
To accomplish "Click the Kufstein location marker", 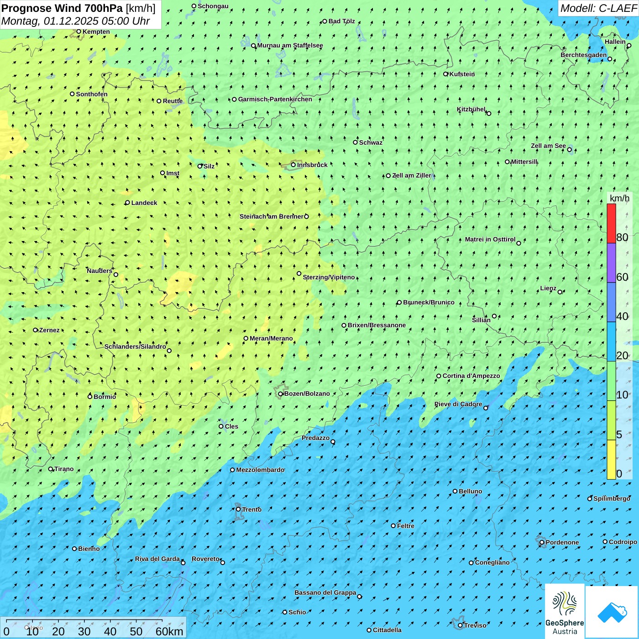I will click(x=445, y=74).
